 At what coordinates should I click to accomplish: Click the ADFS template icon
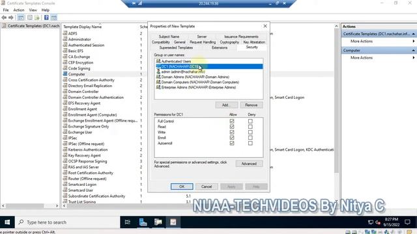65,33
